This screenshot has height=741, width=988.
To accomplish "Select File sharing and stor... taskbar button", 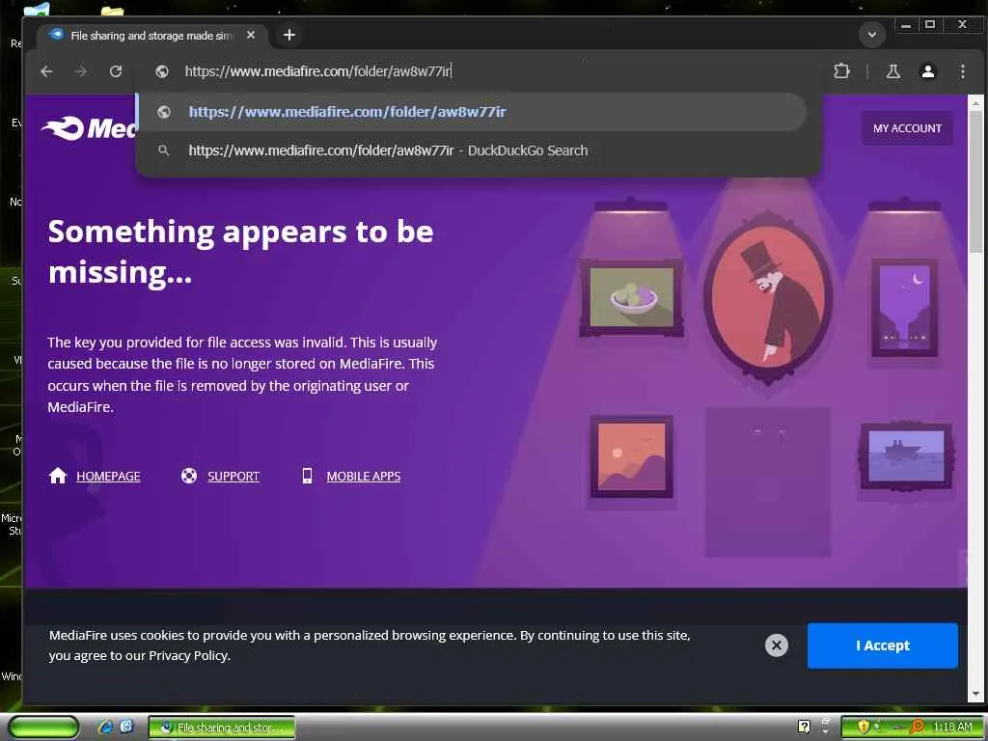I will pos(221,727).
